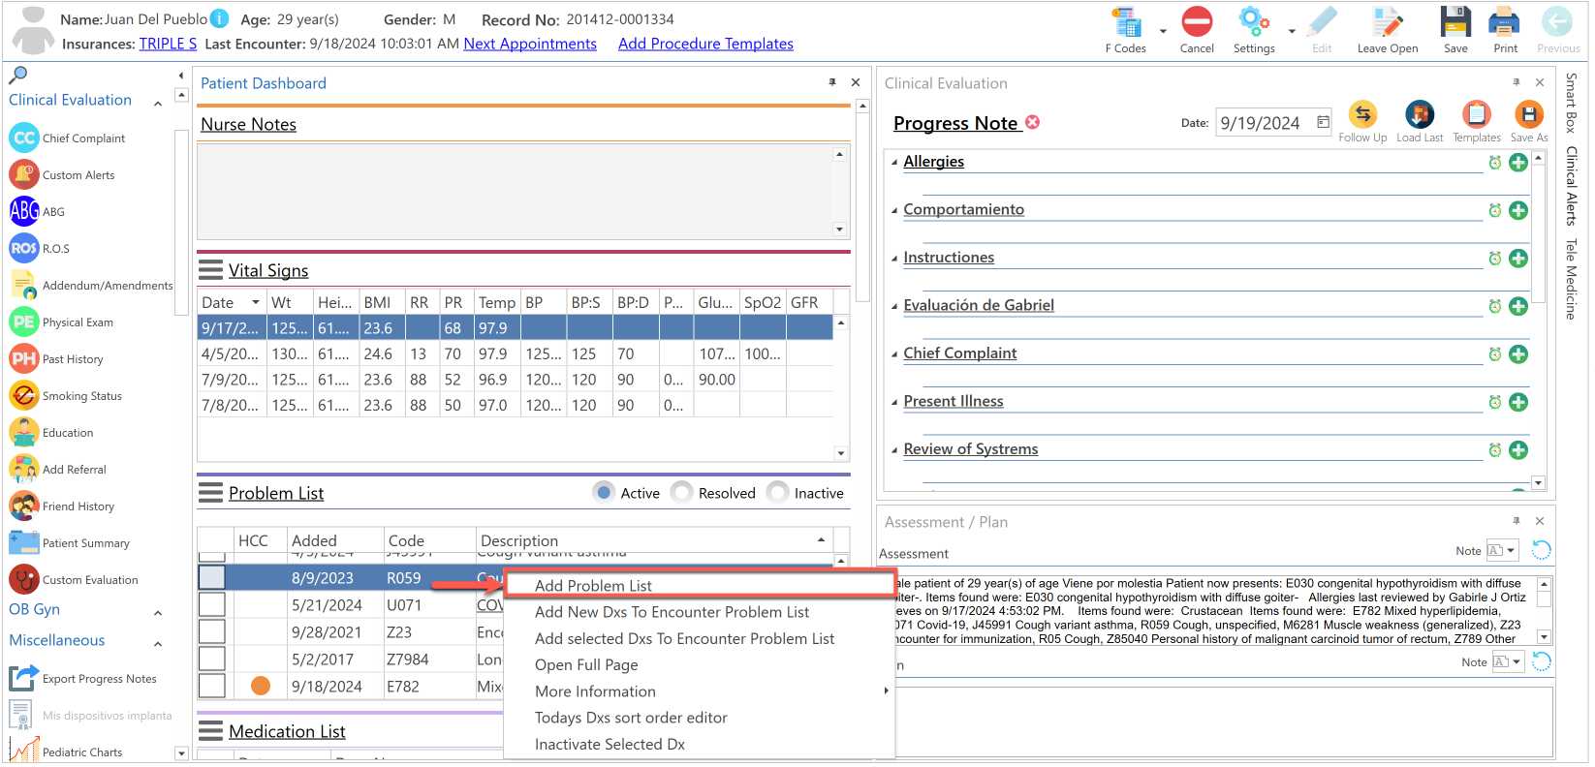
Task: Open Chief Complaint in the sidebar
Action: click(x=24, y=138)
